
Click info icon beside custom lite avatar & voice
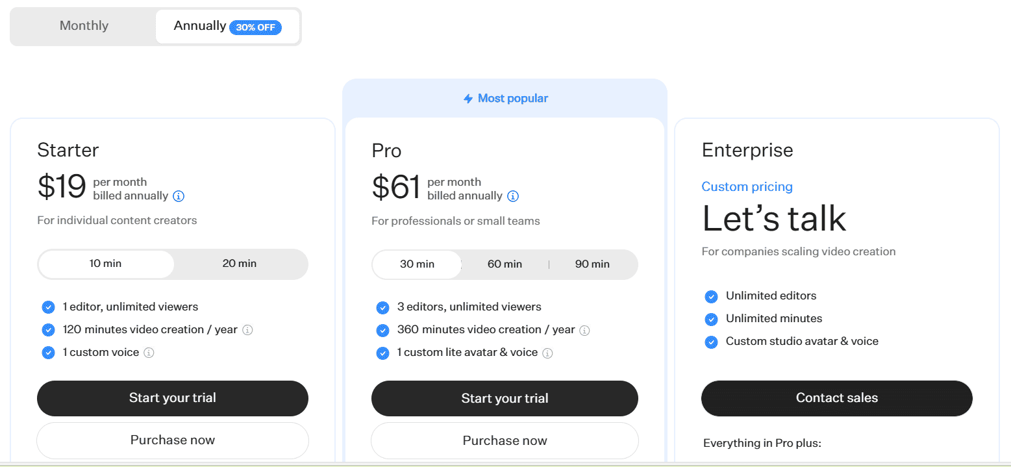click(547, 353)
